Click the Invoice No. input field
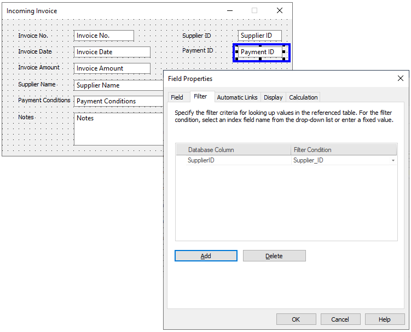The height and width of the screenshot is (332, 411). 104,36
